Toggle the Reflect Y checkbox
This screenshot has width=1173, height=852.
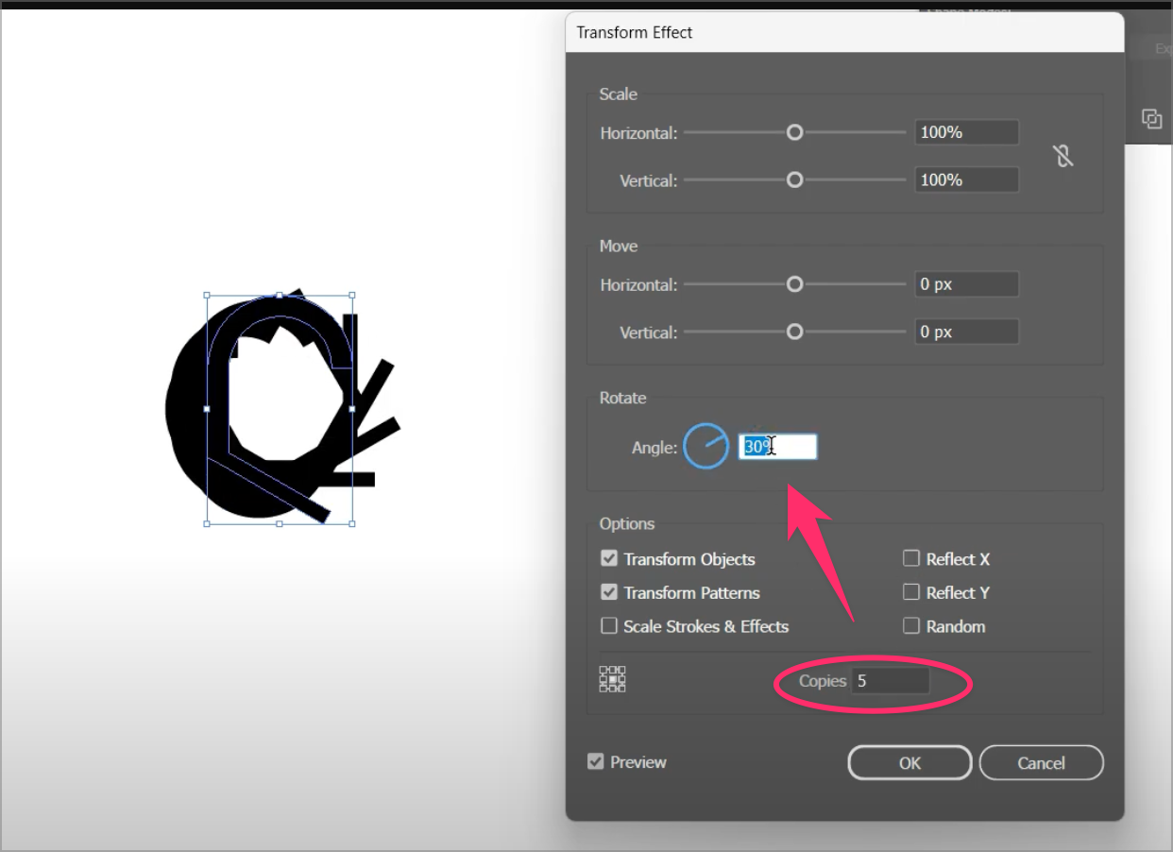pyautogui.click(x=911, y=593)
